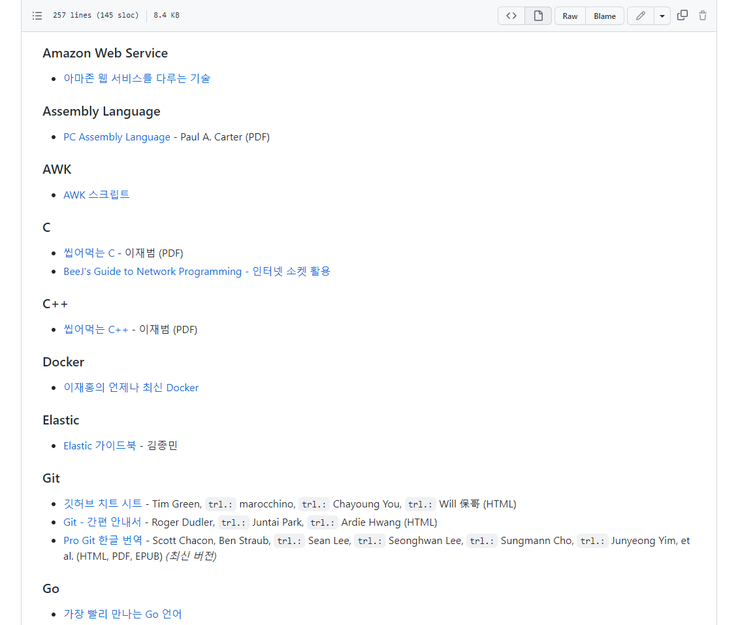Click the pencil edit file icon
Screen dimensions: 738x625
pos(641,16)
